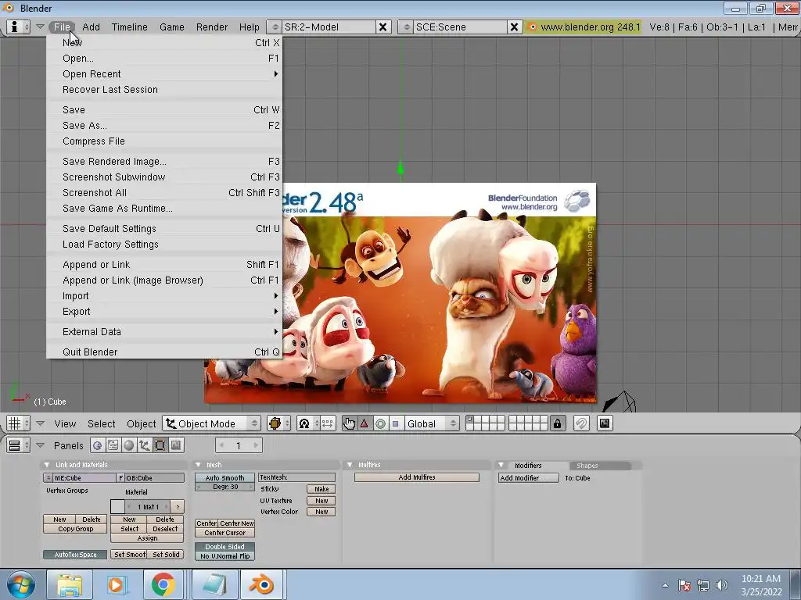
Task: Select the first layer button in the grid
Action: [x=470, y=420]
